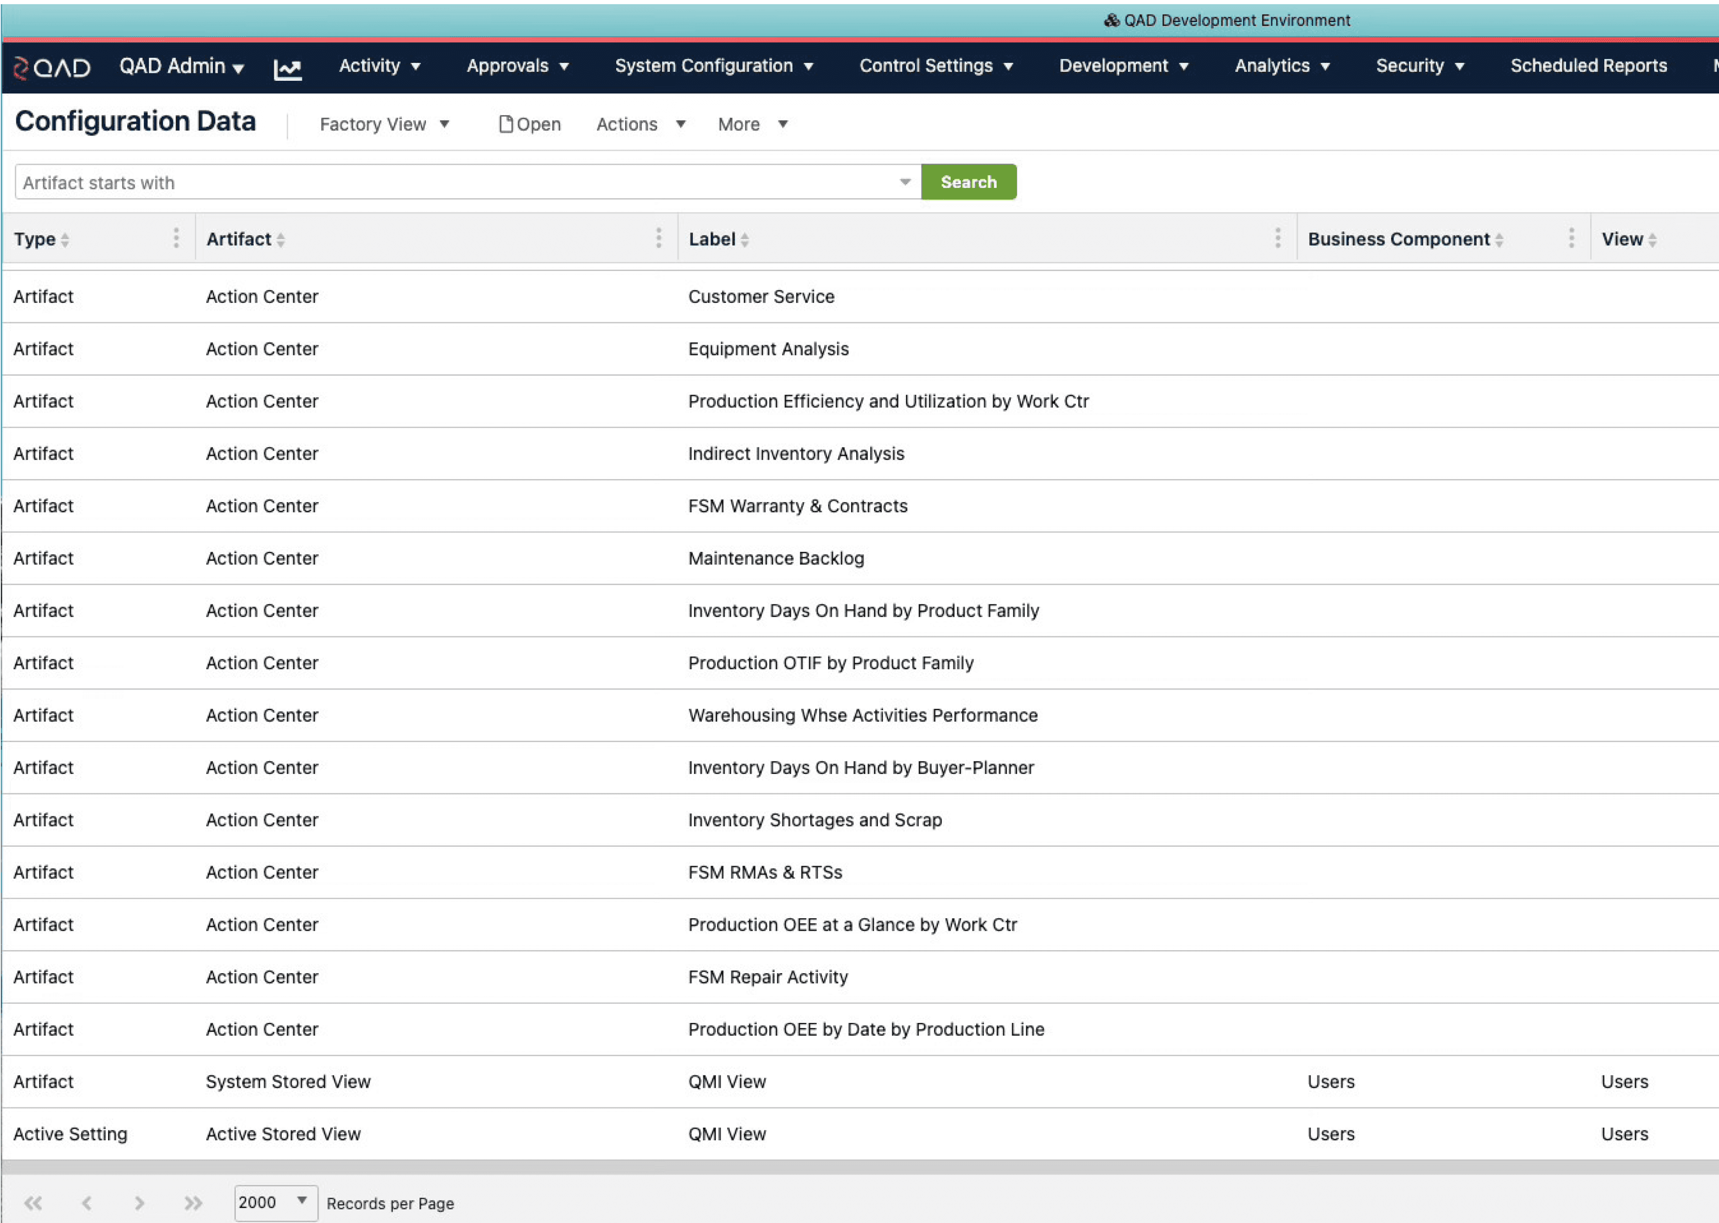The width and height of the screenshot is (1719, 1223).
Task: Click the Open document button
Action: pos(530,124)
